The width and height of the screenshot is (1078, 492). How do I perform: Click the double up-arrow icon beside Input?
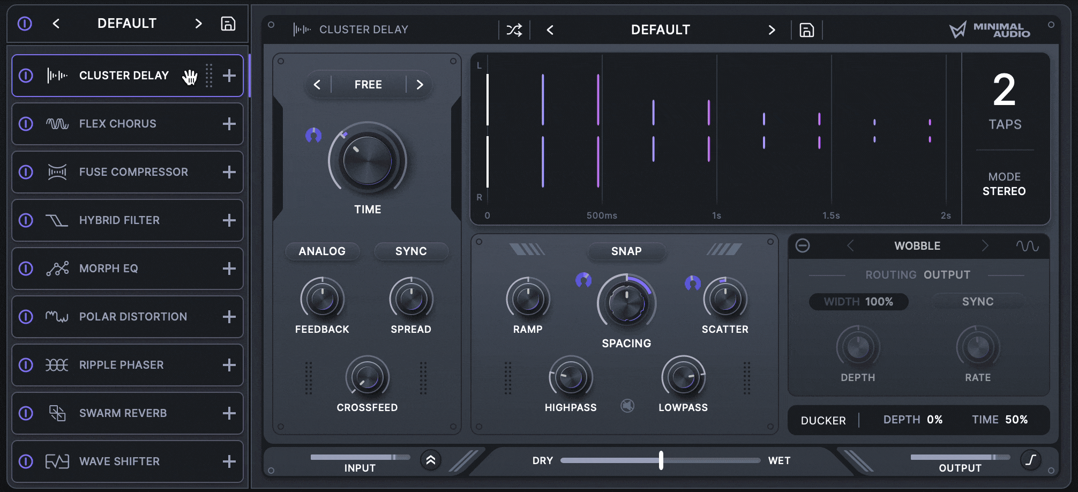[431, 460]
